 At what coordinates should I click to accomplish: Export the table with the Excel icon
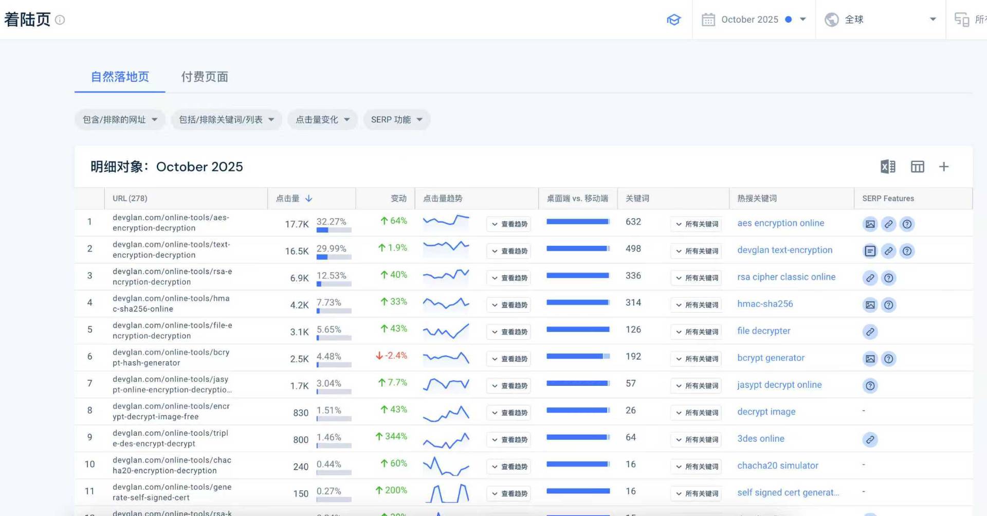[x=888, y=167]
